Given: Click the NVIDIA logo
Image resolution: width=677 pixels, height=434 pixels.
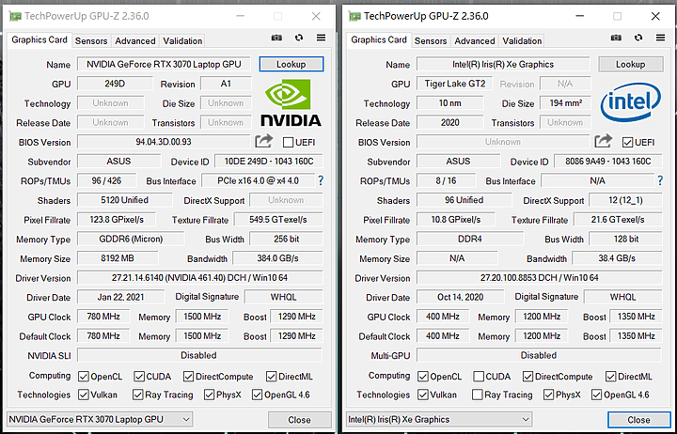Looking at the screenshot, I should (291, 102).
